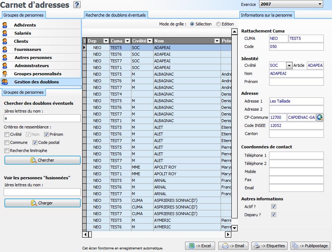Expand the Civilité SOC combo box
This screenshot has height=252, width=332.
click(x=289, y=65)
